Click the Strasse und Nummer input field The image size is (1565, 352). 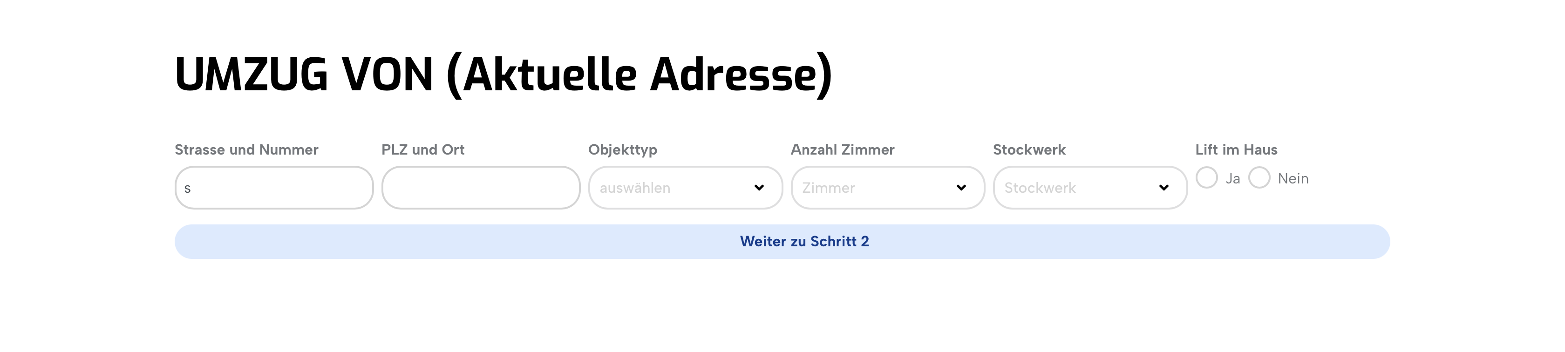(x=274, y=188)
